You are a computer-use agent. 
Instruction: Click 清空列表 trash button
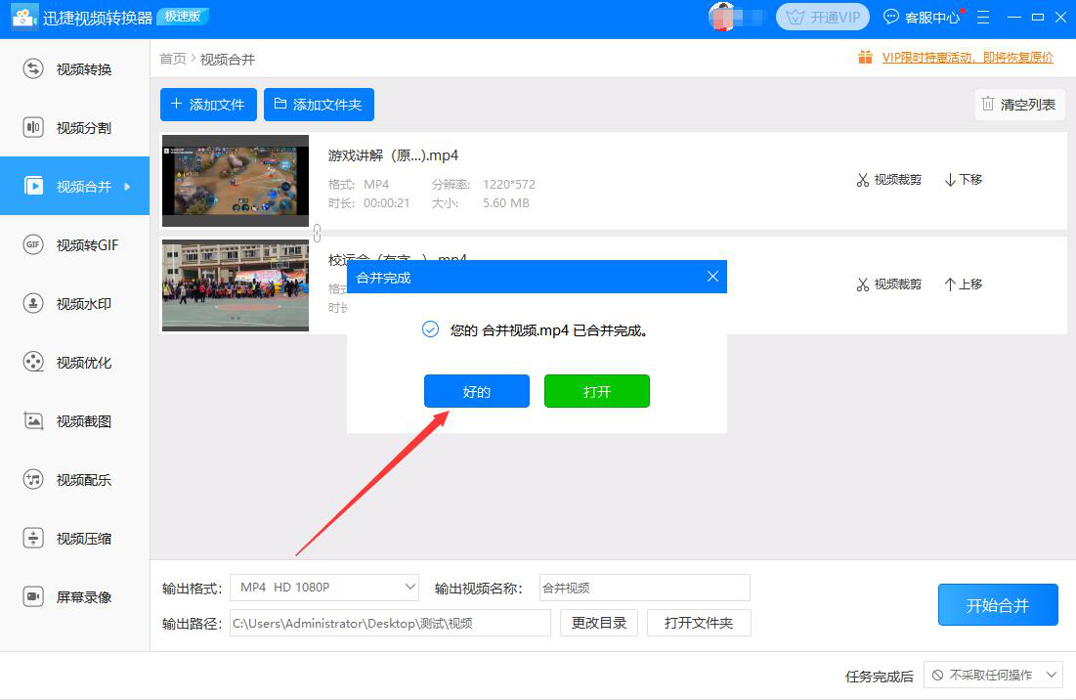point(1019,105)
